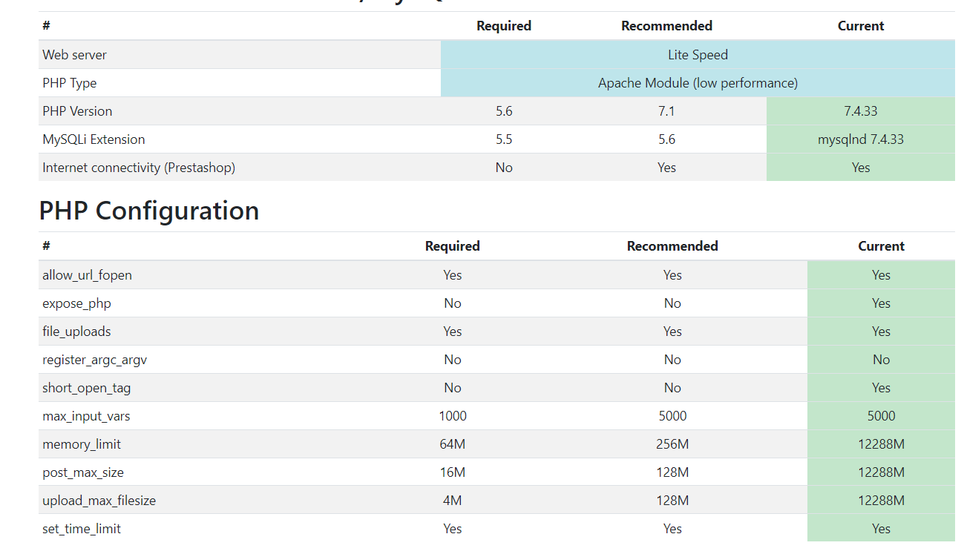The image size is (964, 554).
Task: Click the Web server row label
Action: tap(74, 55)
